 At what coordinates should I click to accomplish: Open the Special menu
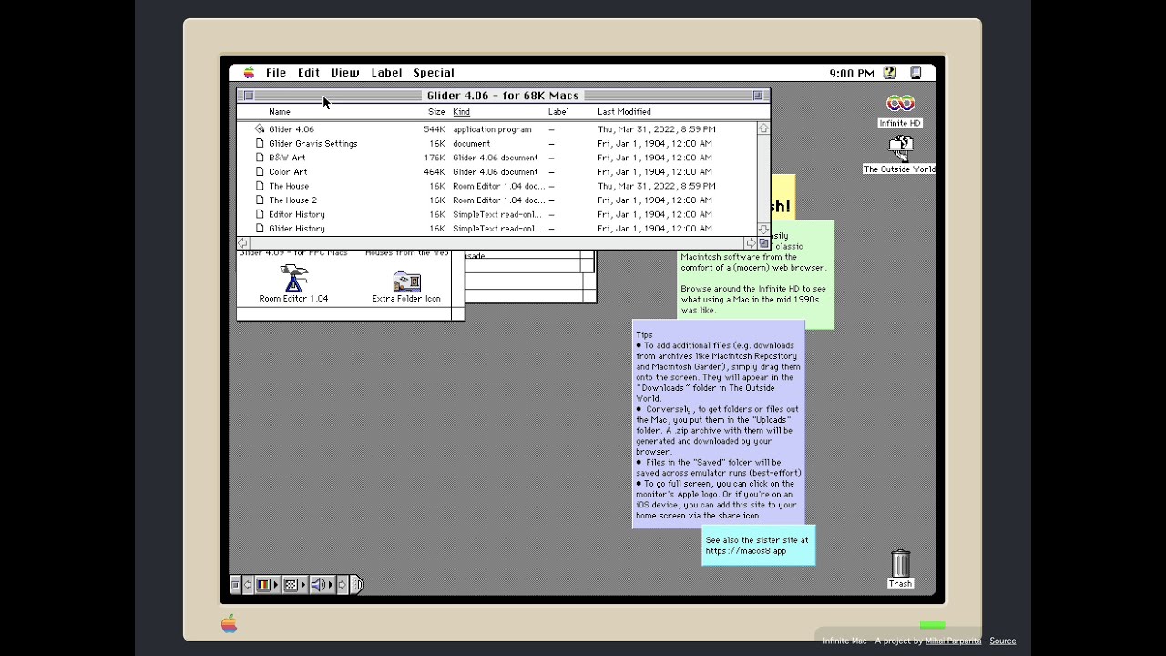click(x=434, y=73)
